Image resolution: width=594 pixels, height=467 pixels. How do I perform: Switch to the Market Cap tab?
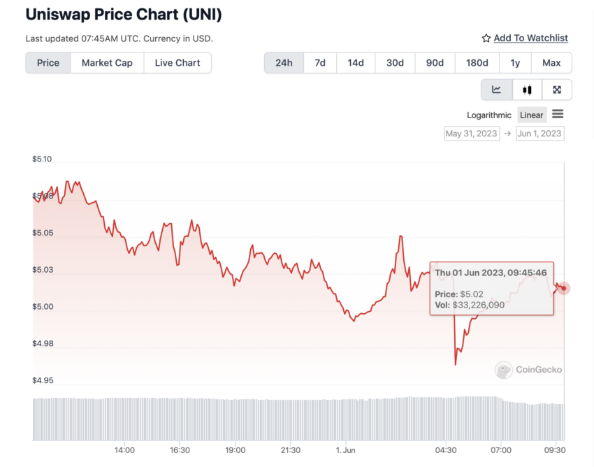[107, 63]
